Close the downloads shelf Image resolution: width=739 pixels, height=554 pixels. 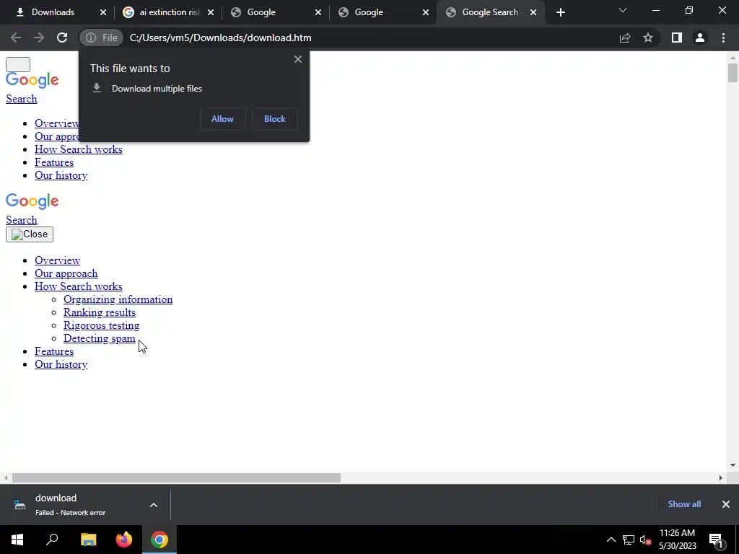click(726, 504)
